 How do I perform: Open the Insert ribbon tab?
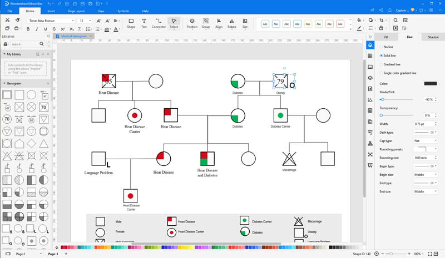51,11
